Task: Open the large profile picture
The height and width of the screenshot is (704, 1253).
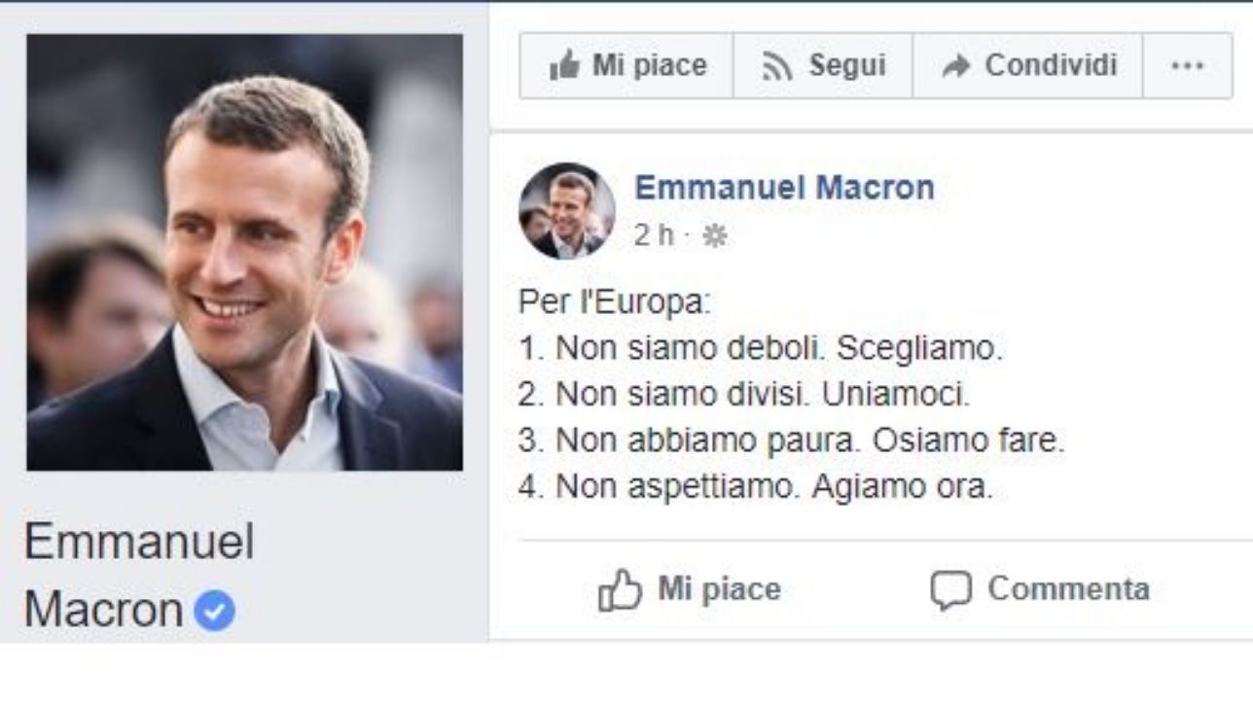Action: coord(244,253)
